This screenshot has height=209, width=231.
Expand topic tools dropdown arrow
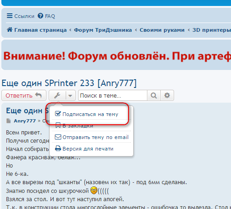70,95
